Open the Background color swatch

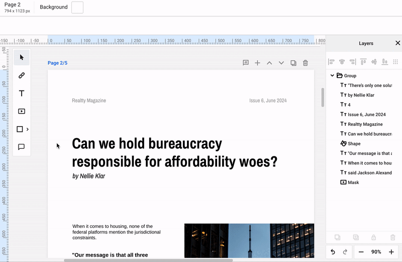tap(77, 7)
